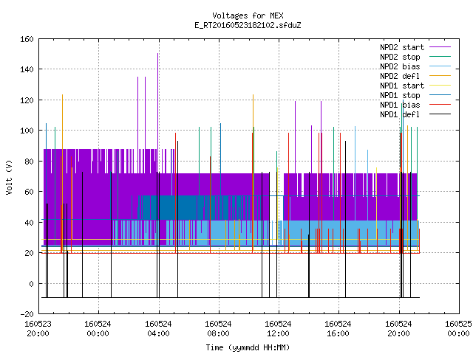Click the file name E_RT20160523182102.sfduZ
473x354 pixels.
[248, 25]
